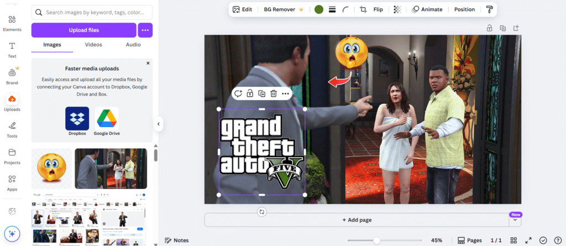Launch the Canva AI assistant sparkle button

click(12, 234)
